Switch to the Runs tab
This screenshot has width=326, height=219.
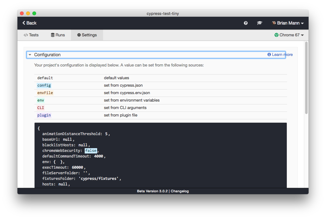coord(58,35)
